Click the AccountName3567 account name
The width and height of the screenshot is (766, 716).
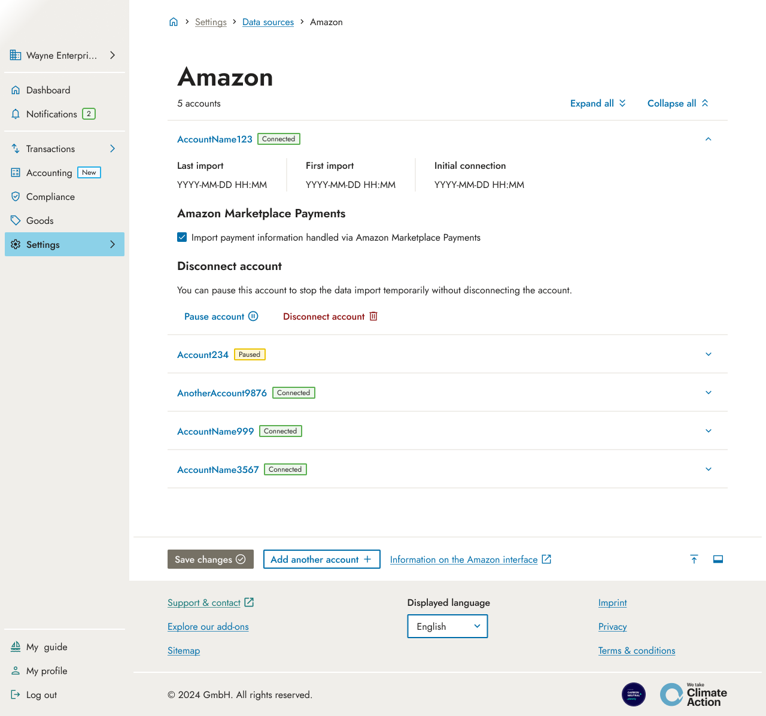click(218, 469)
